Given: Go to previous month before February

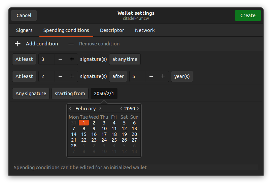Looking at the screenshot, I should pos(70,108).
